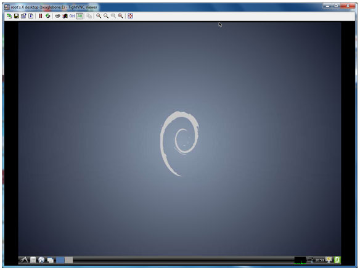Zoom in on the remote desktop
The width and height of the screenshot is (360, 270).
pos(99,16)
